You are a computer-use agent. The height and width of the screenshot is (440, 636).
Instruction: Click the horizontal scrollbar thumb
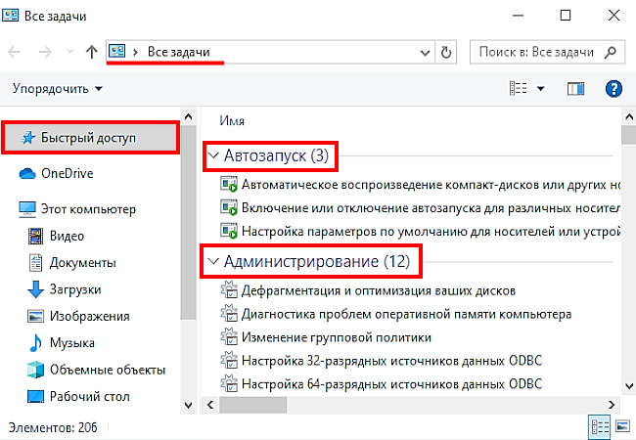253,405
